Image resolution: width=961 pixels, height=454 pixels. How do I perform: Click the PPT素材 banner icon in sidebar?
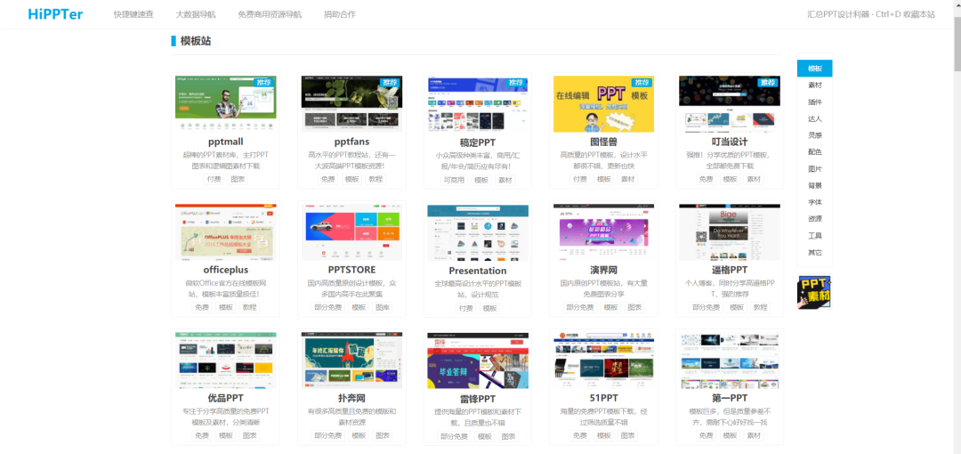[814, 292]
